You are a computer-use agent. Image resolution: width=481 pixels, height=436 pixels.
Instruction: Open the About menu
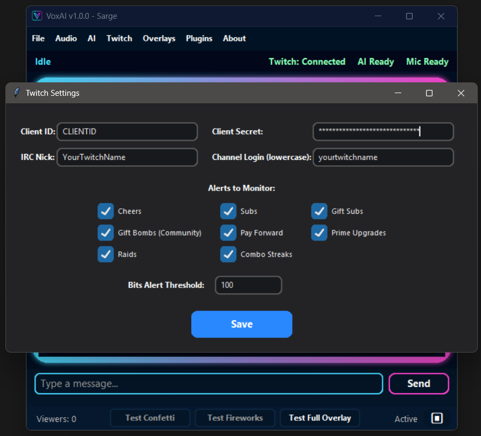pos(234,38)
